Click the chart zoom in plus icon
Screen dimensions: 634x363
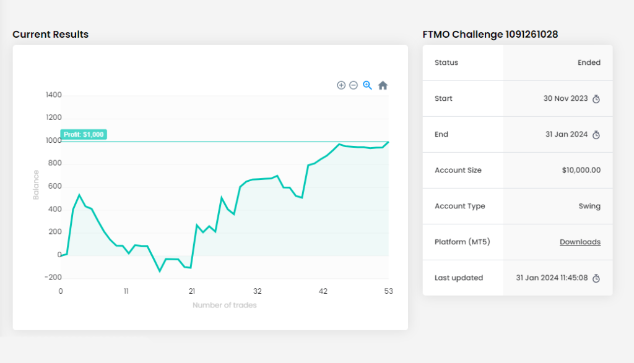341,85
